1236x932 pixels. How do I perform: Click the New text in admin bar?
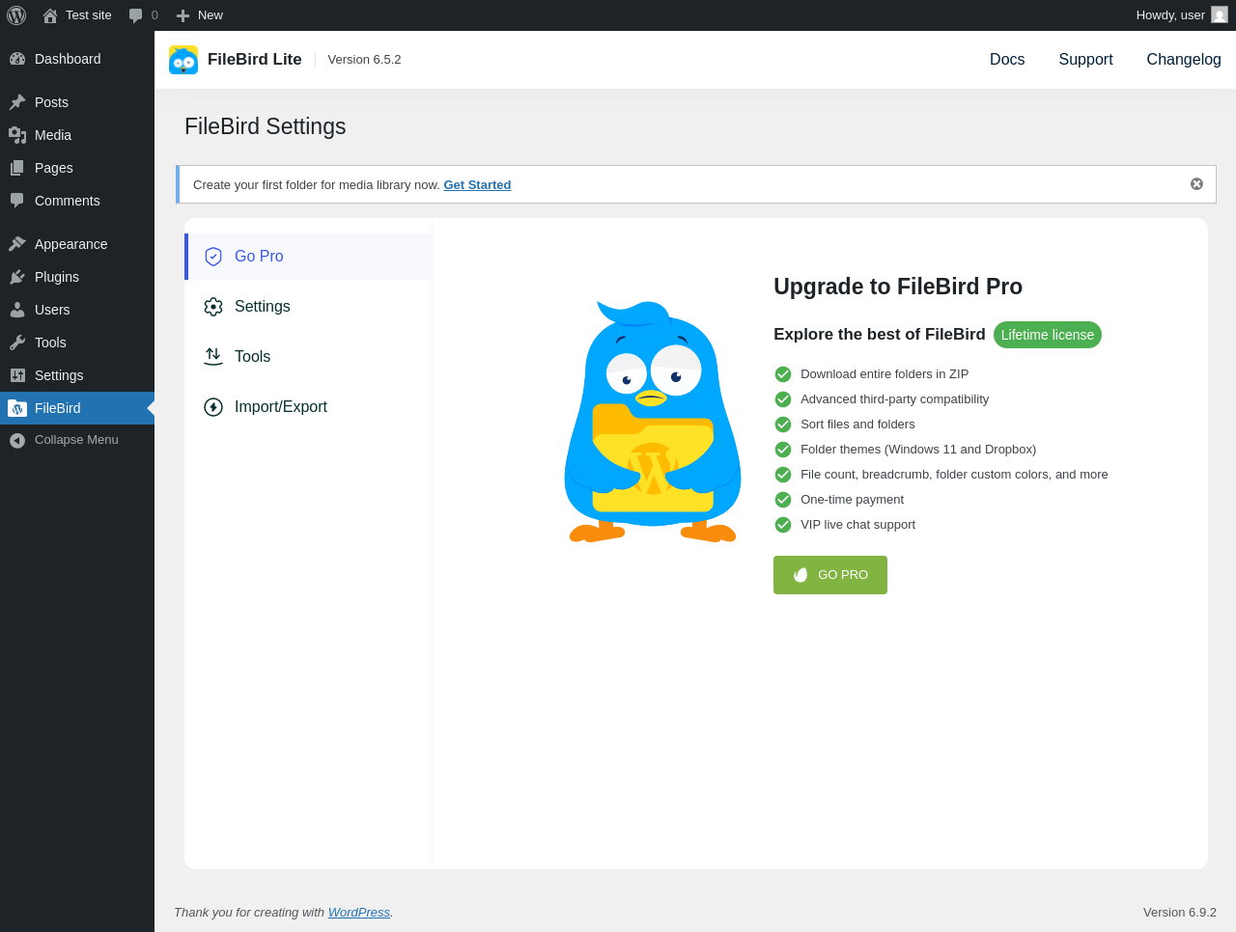[x=211, y=15]
